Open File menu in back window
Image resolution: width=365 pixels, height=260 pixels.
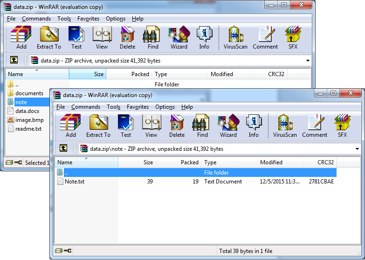tap(11, 19)
